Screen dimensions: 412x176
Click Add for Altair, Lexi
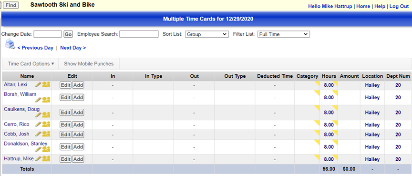click(x=78, y=85)
